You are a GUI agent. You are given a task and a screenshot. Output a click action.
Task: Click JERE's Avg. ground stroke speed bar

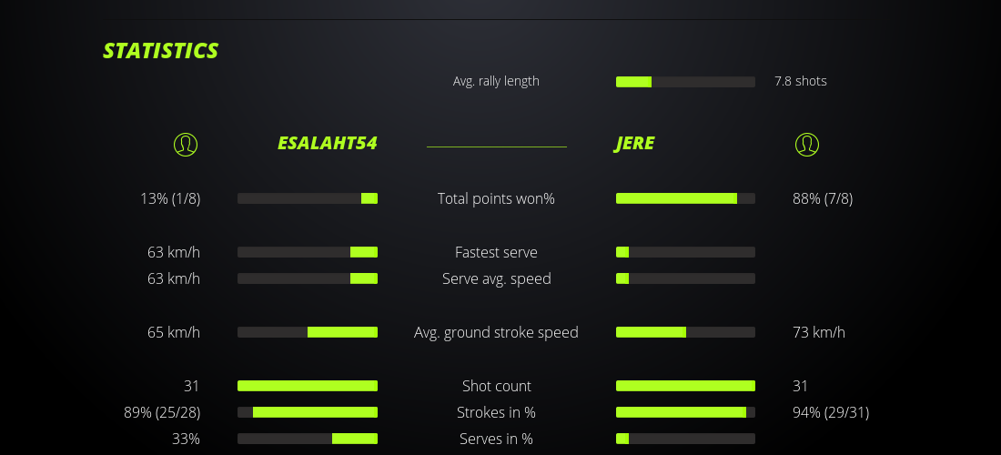tap(685, 332)
